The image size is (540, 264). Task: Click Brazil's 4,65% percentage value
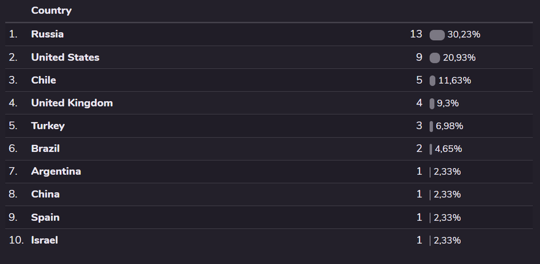[x=448, y=148]
